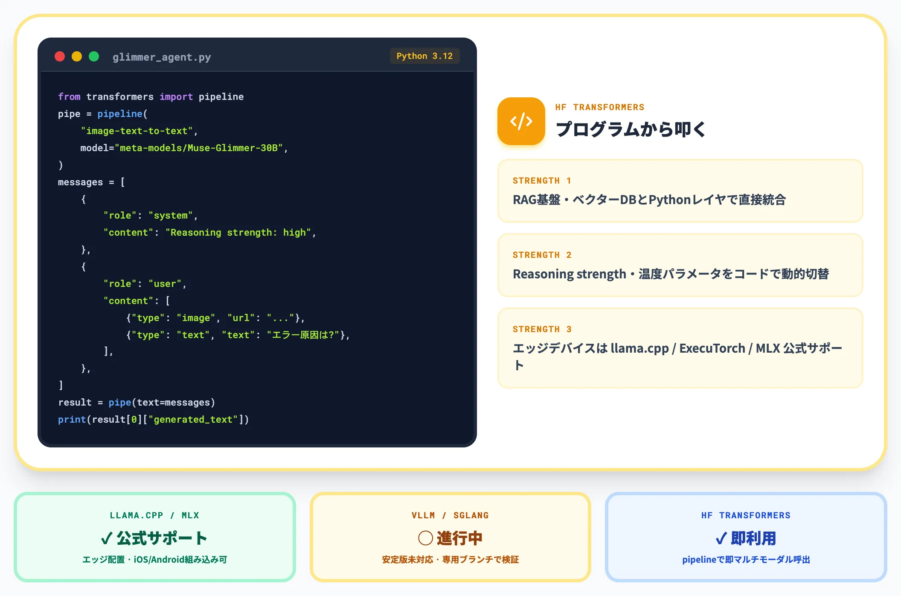Click the 安定版未対応・専用ブランチで検証 caption
The image size is (901, 596).
tap(450, 560)
